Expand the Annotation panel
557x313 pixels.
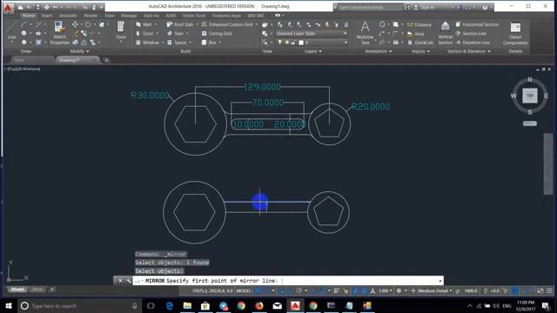[379, 51]
